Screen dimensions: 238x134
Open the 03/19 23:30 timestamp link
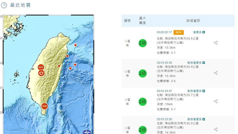[165, 119]
